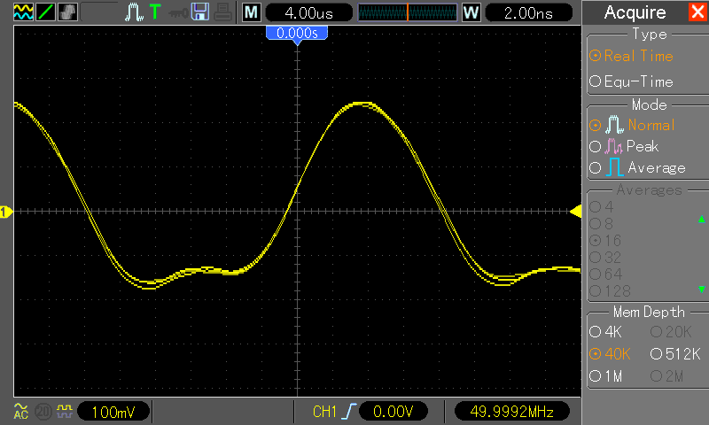709x425 pixels.
Task: Set memory depth to 4K
Action: [606, 332]
